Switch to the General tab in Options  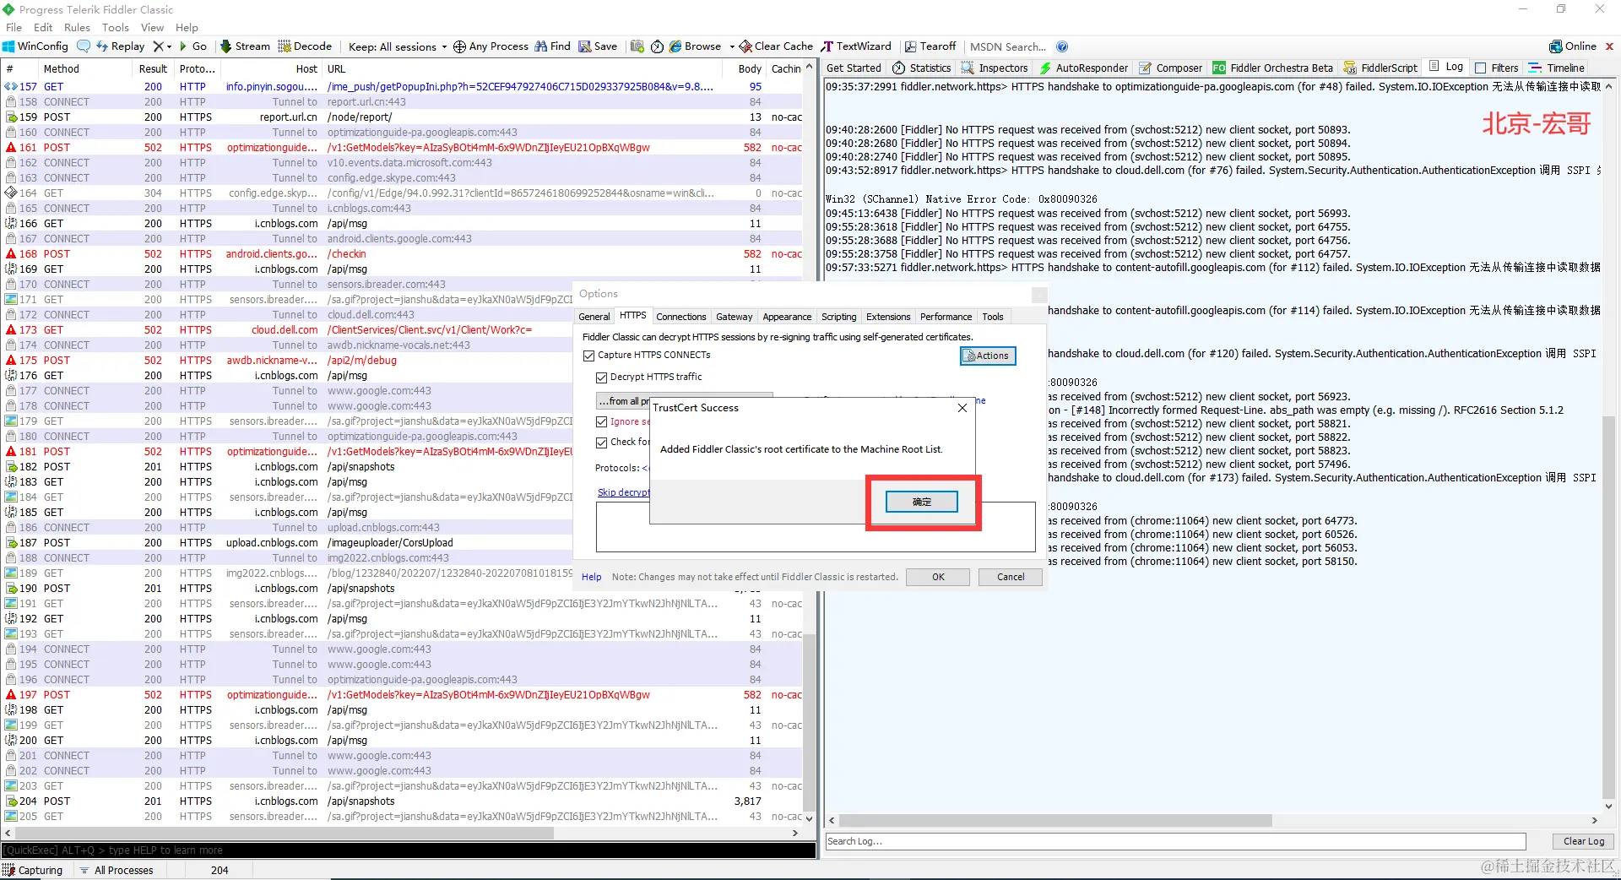[594, 317]
